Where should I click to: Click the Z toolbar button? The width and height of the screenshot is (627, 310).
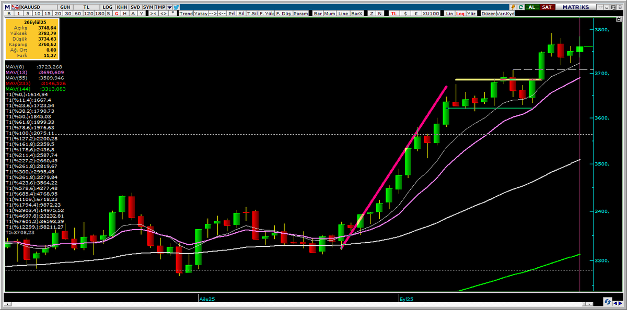tap(371, 14)
